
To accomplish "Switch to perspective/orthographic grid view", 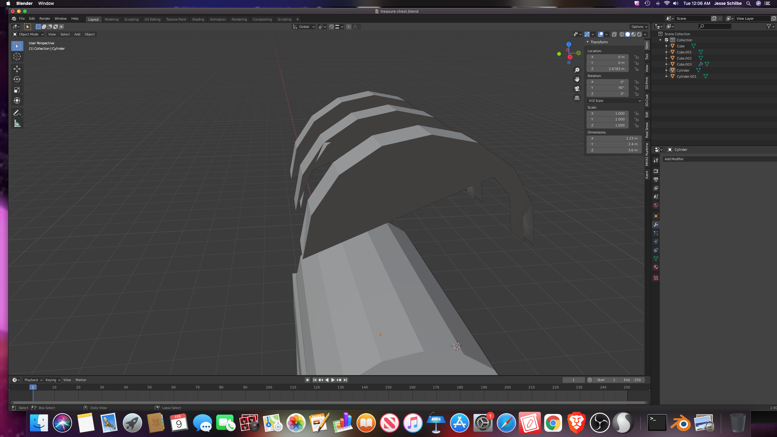I will tap(577, 98).
